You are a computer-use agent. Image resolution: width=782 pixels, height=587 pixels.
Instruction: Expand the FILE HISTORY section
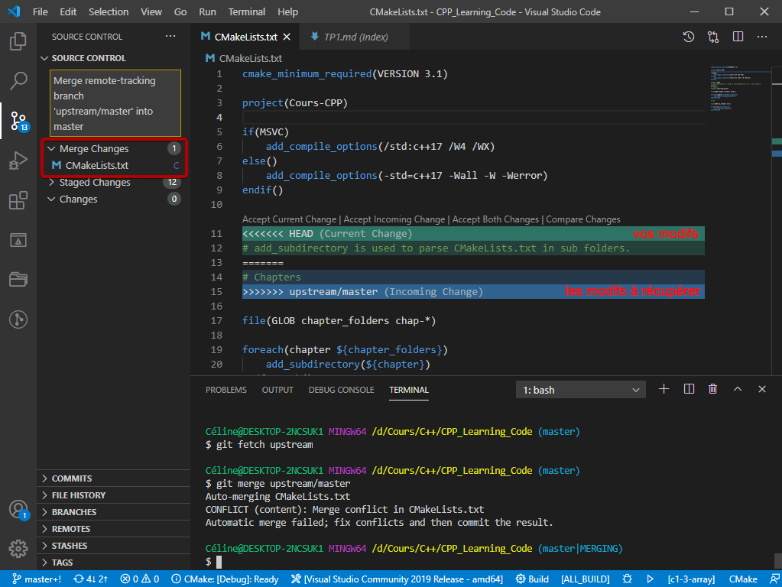click(114, 495)
